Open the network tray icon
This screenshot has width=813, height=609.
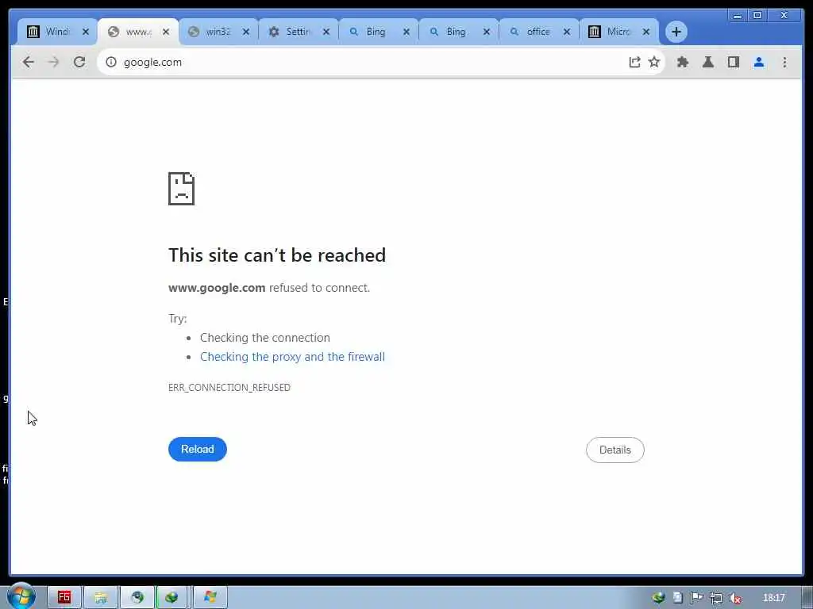pos(716,598)
